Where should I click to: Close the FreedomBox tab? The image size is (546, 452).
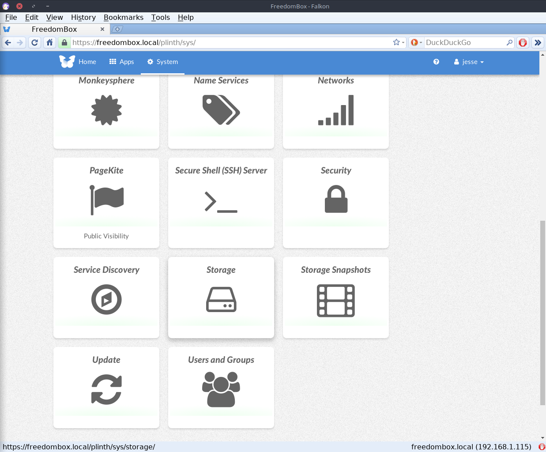(x=102, y=29)
